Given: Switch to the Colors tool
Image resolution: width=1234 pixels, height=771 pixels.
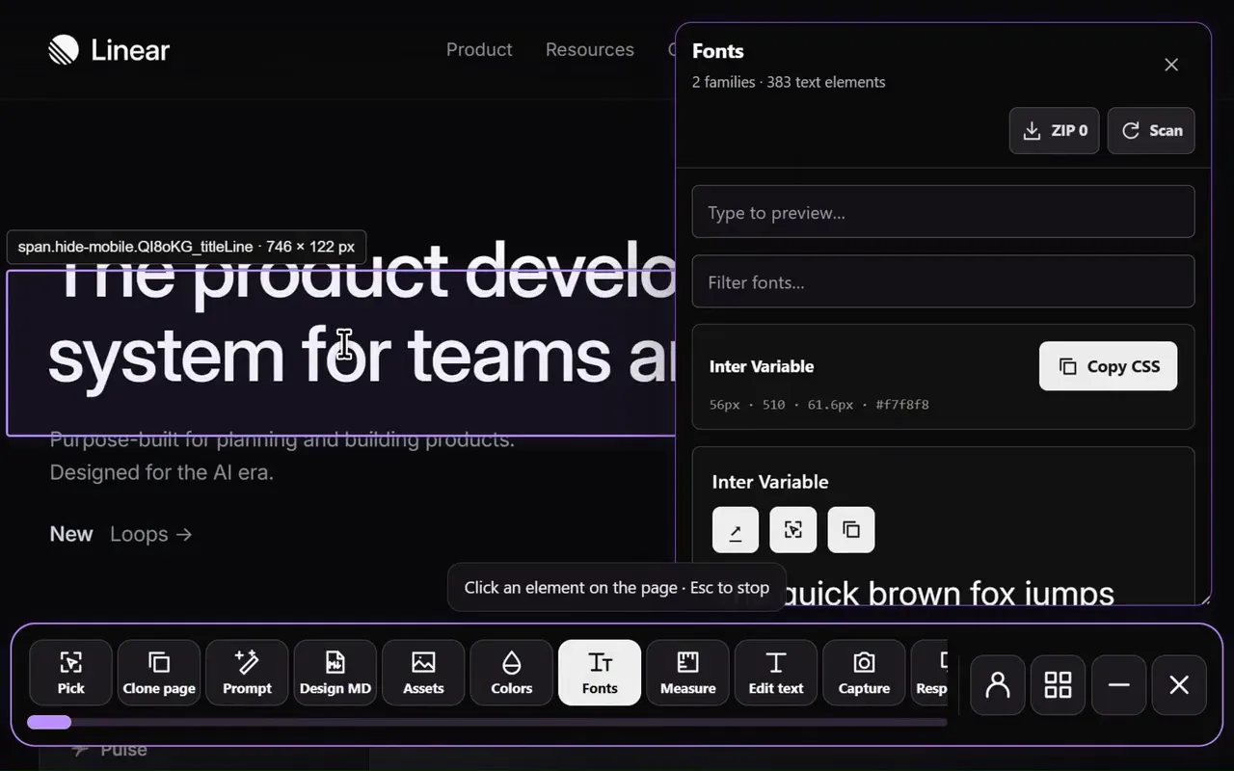Looking at the screenshot, I should point(512,673).
